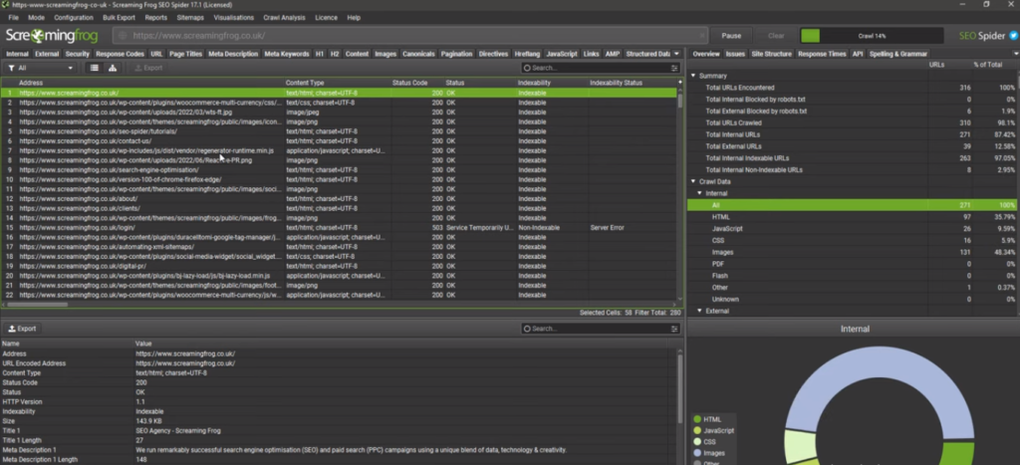Click the plus icon to add table columns
This screenshot has height=465, width=1020.
click(679, 82)
